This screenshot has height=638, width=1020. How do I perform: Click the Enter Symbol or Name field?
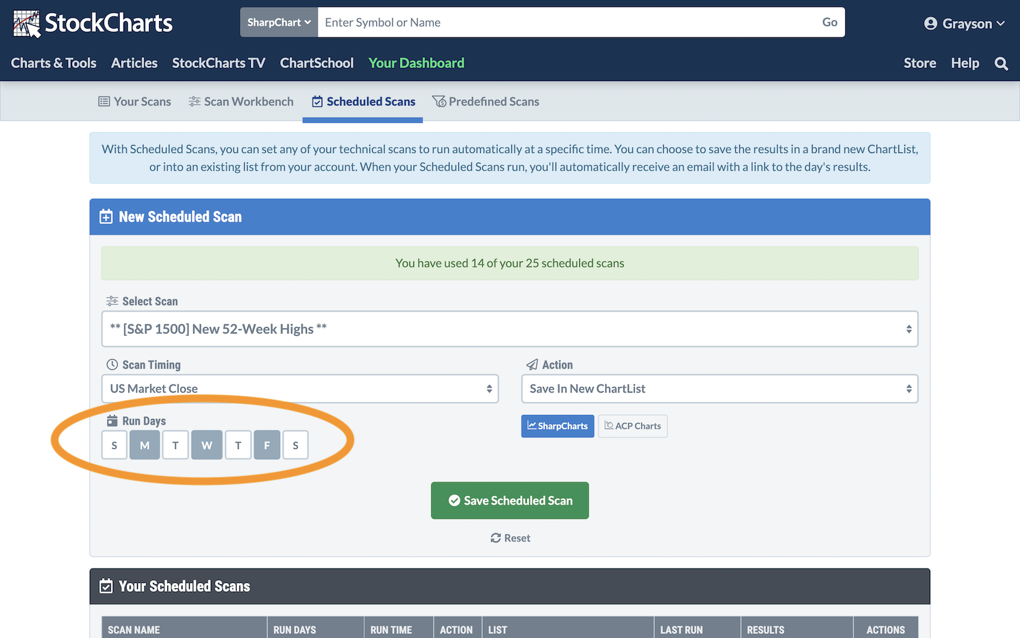pos(566,22)
